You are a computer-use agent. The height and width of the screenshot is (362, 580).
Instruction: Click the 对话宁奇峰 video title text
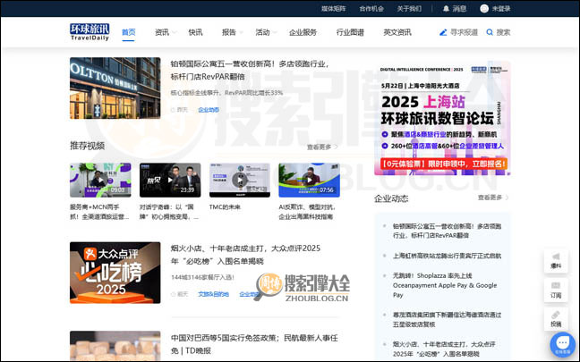169,212
